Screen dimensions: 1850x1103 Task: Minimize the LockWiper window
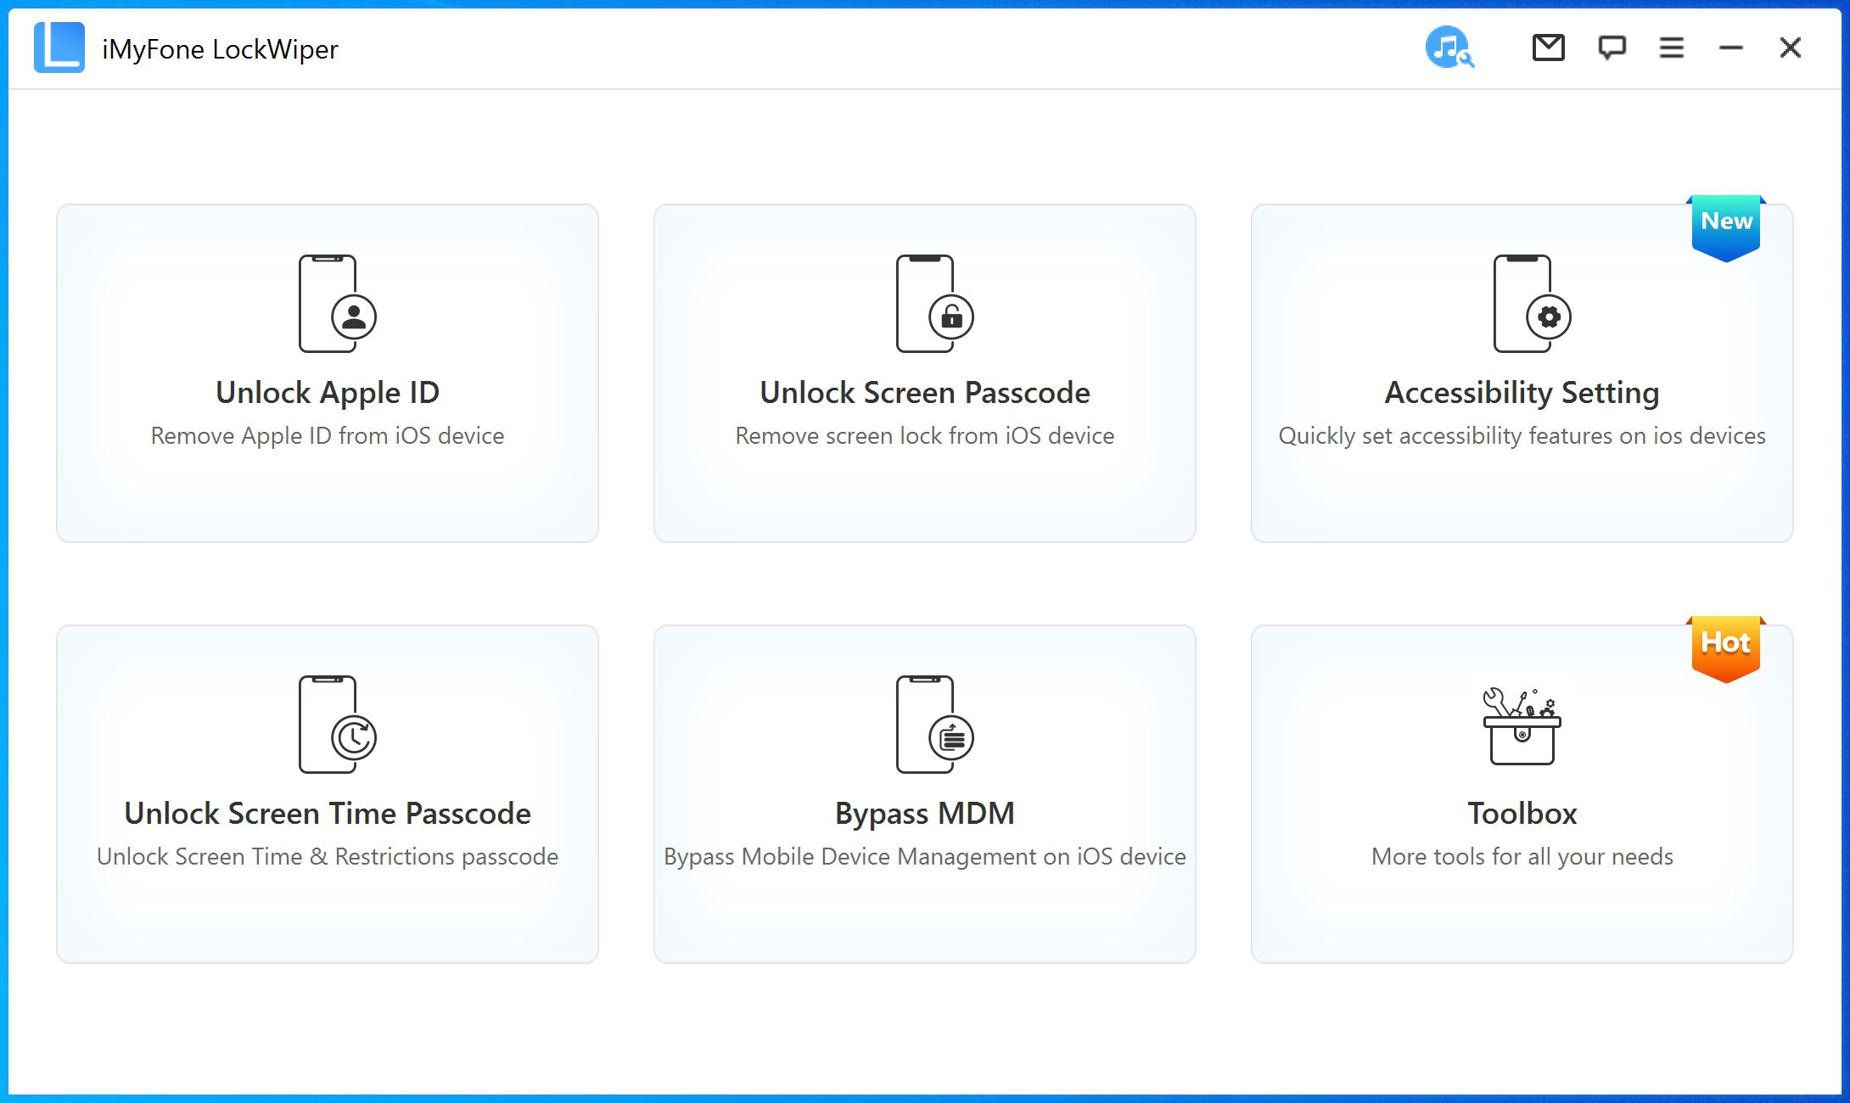click(x=1730, y=48)
